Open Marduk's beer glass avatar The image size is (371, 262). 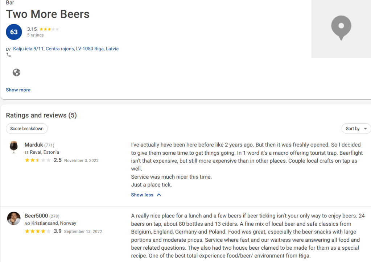(14, 147)
